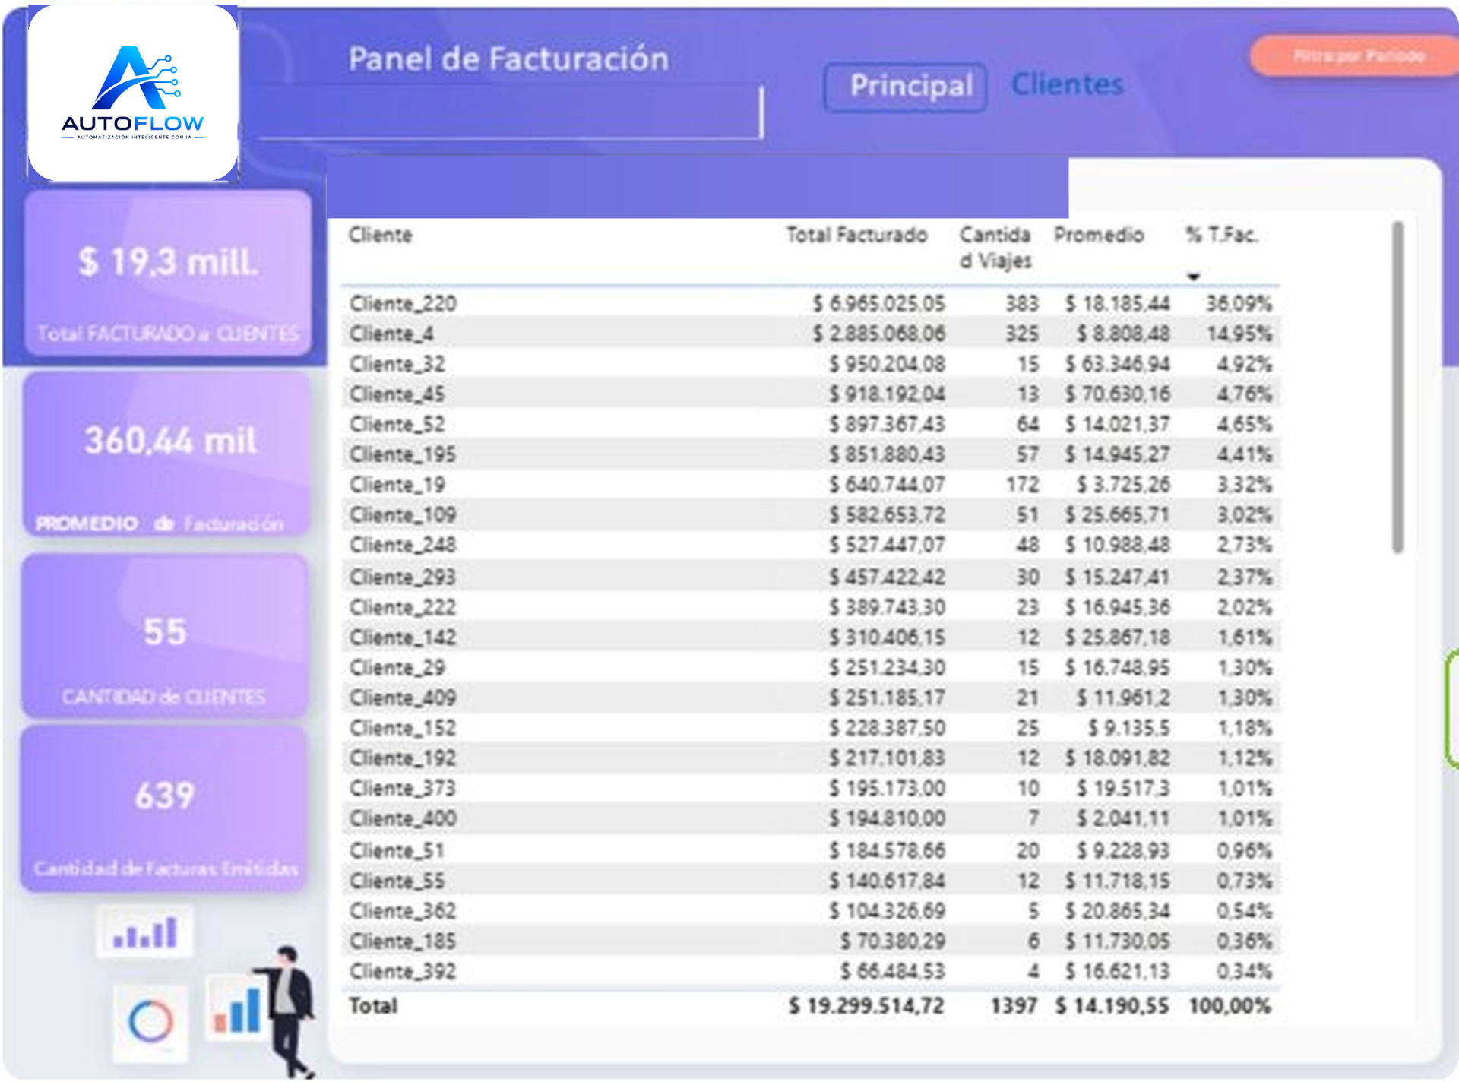Select the Cliente_51 row
1459x1082 pixels.
tap(811, 850)
